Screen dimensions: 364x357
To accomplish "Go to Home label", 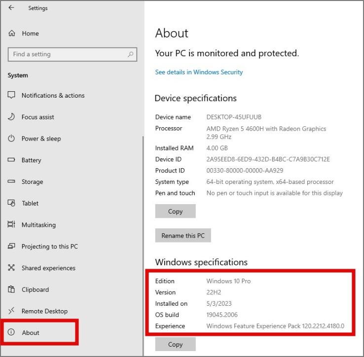I will [31, 34].
